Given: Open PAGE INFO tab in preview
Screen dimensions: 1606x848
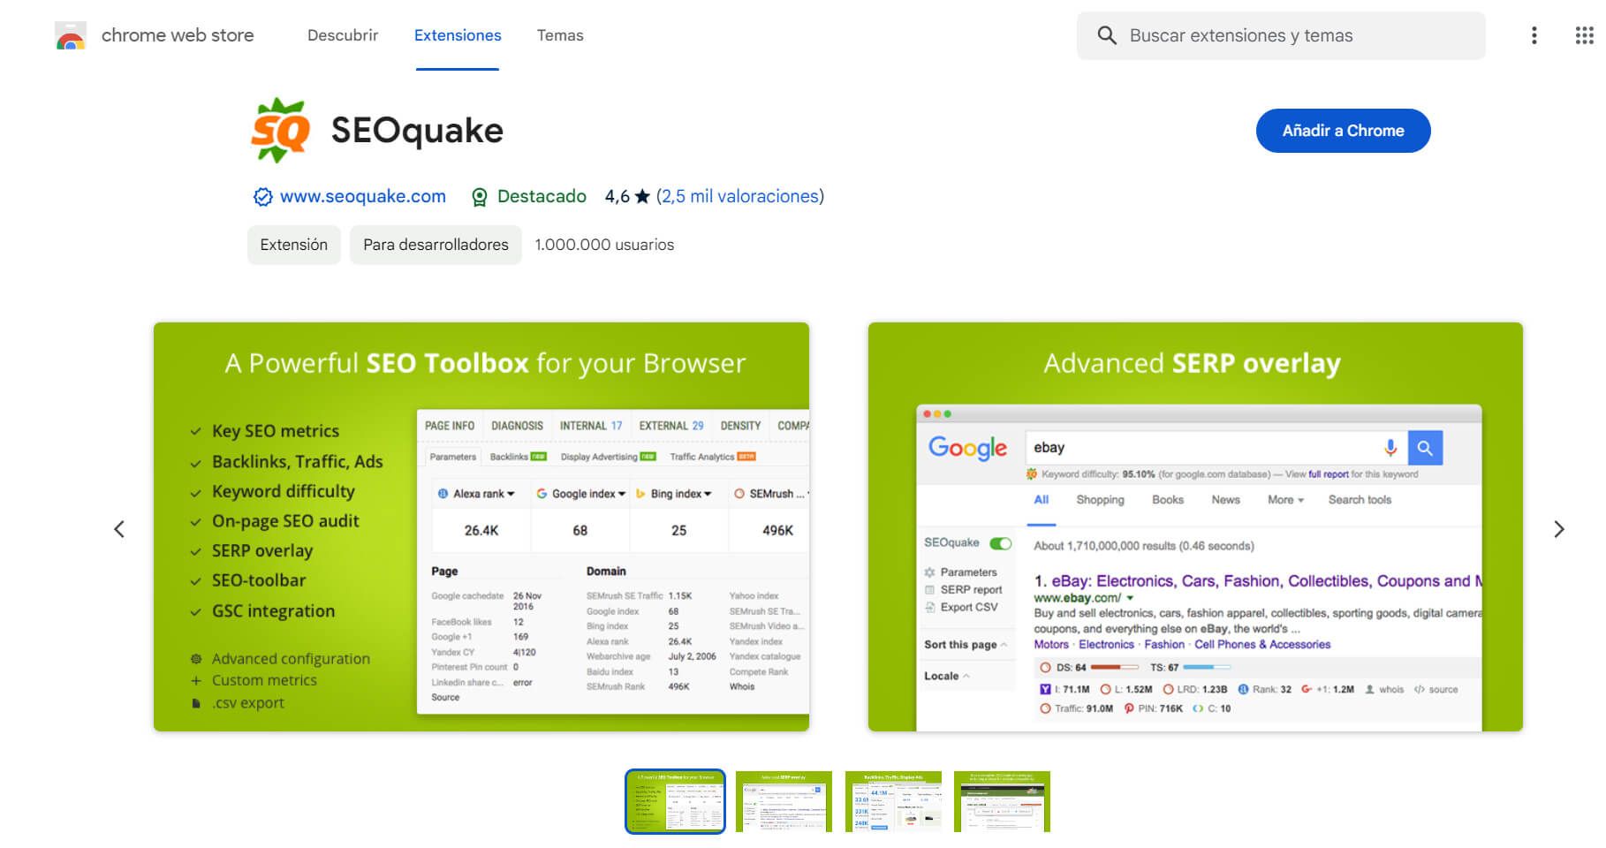Looking at the screenshot, I should (450, 426).
